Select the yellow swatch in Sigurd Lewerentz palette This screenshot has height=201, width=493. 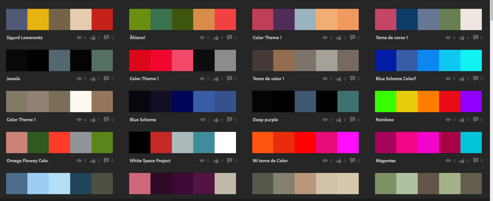pyautogui.click(x=38, y=19)
